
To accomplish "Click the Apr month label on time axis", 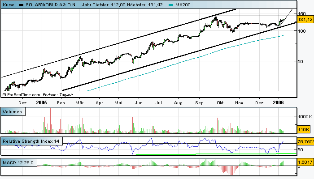I will pos(99,102).
